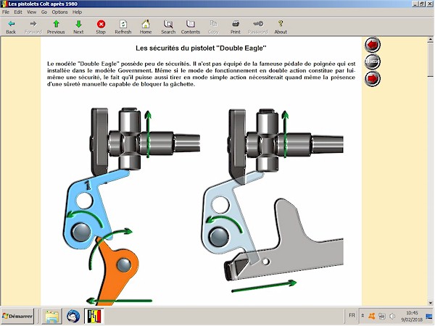Image resolution: width=435 pixels, height=326 pixels.
Task: Click the Back toolbar arrow
Action: click(11, 27)
